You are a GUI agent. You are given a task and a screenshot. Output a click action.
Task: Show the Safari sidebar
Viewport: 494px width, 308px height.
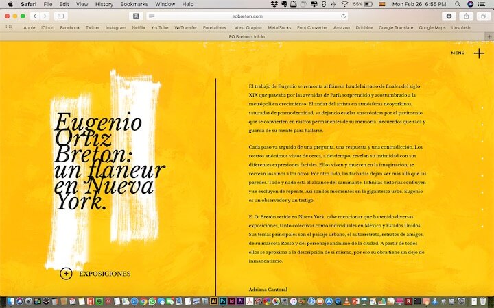coord(60,16)
